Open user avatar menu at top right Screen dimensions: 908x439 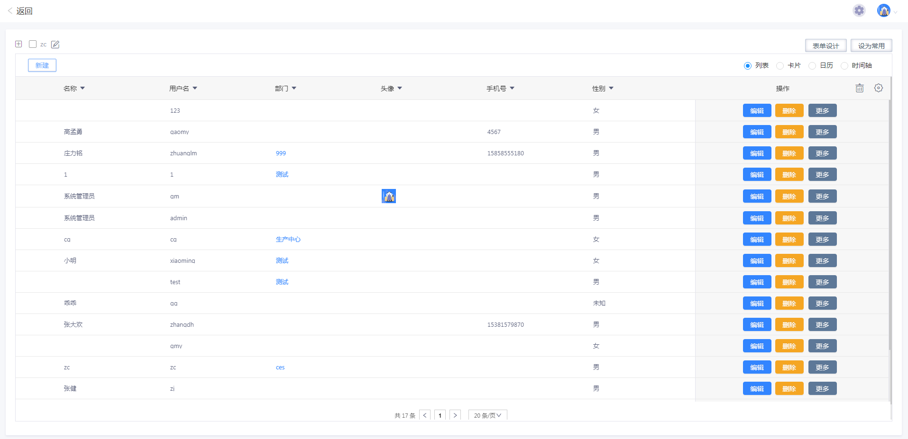884,10
